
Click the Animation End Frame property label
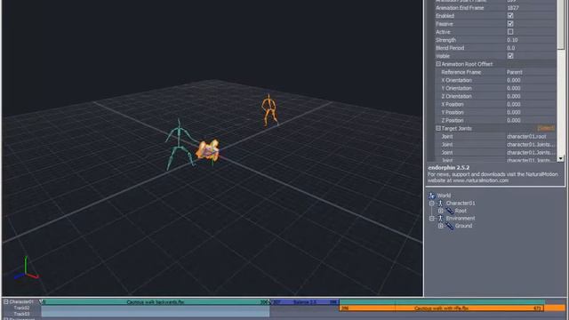point(460,8)
